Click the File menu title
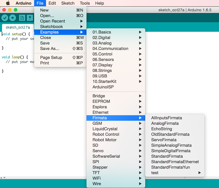This screenshot has width=219, height=188. tap(40, 3)
